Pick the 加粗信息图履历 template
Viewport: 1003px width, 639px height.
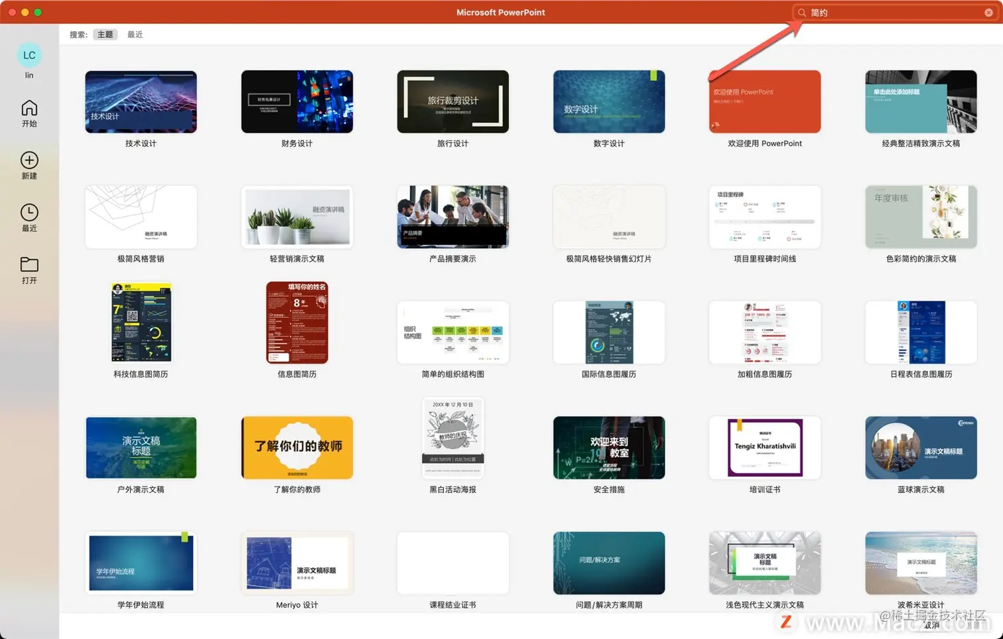click(765, 332)
